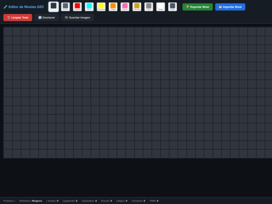Pick the orange Látigo swatch
This screenshot has height=204, width=272.
[x=113, y=7]
